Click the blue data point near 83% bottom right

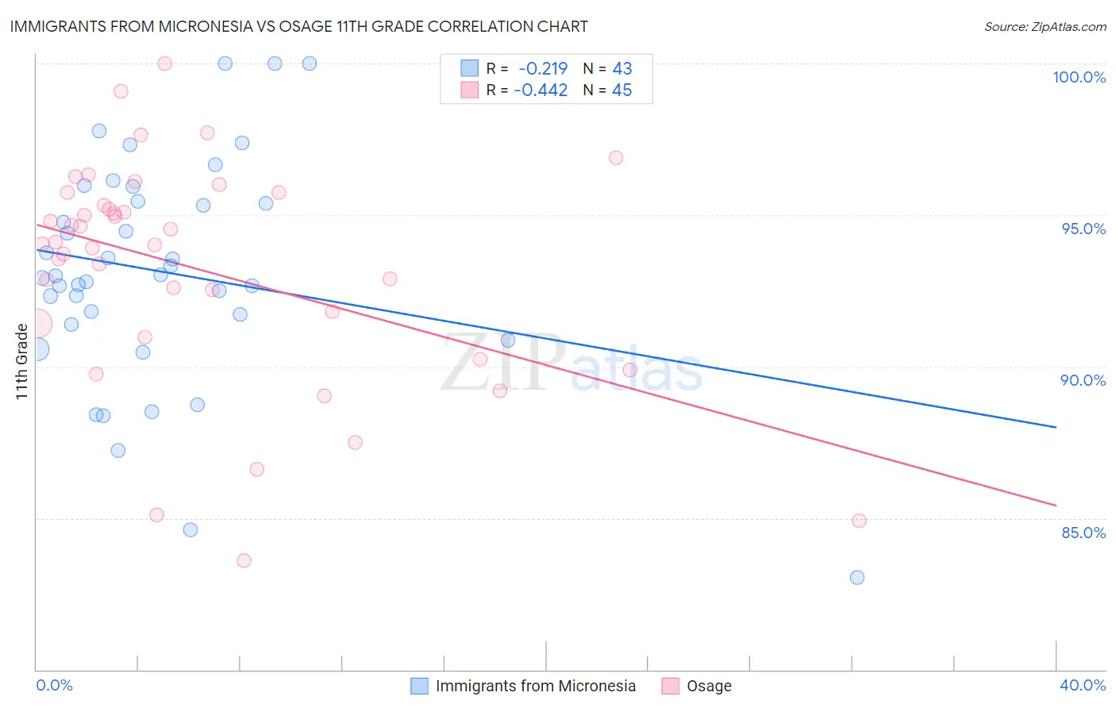[x=857, y=577]
